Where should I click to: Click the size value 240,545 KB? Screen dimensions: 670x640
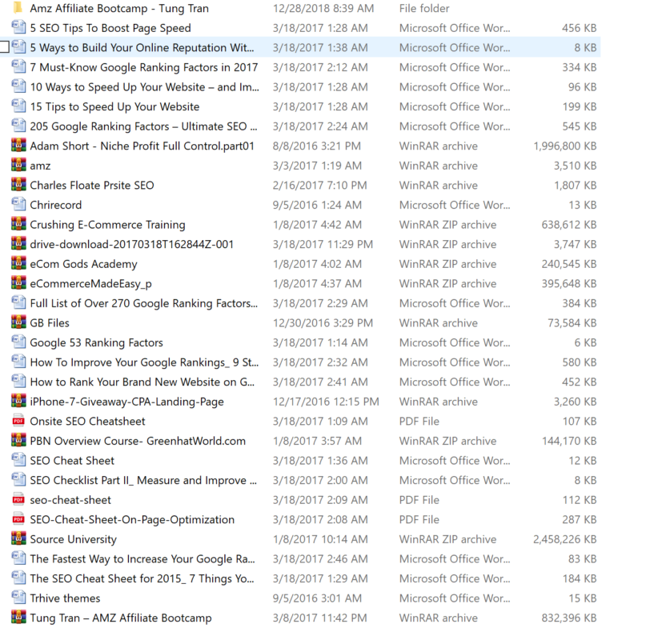(x=569, y=264)
